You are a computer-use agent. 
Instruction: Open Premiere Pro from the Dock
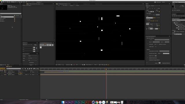73,102
